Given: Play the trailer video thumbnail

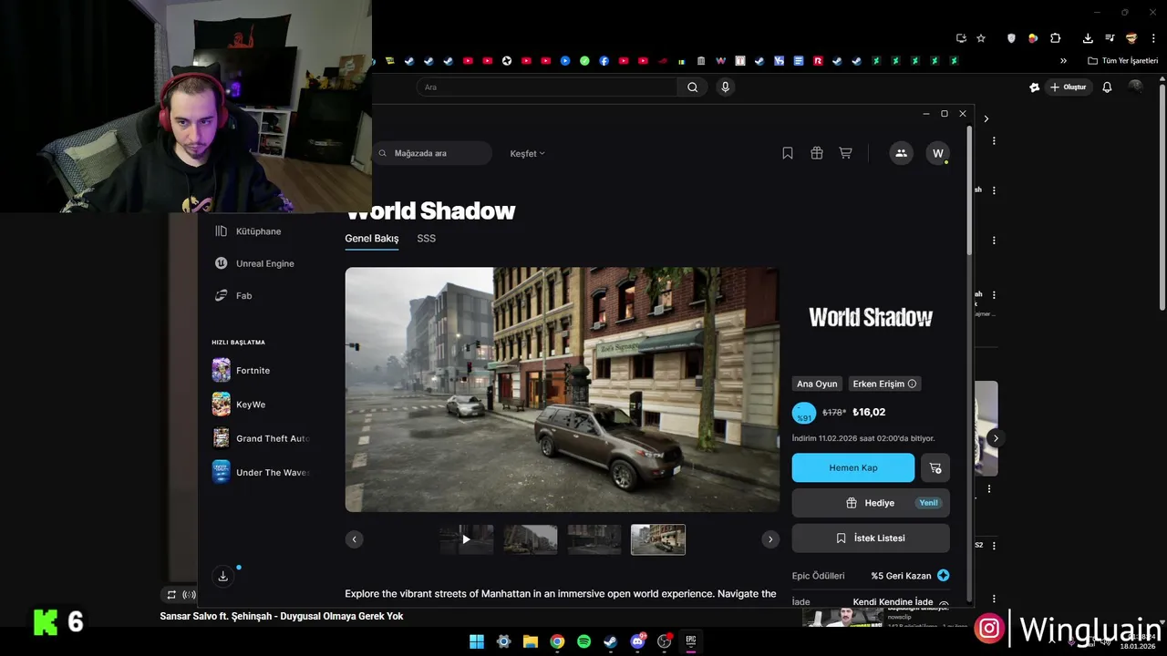Looking at the screenshot, I should pos(466,539).
